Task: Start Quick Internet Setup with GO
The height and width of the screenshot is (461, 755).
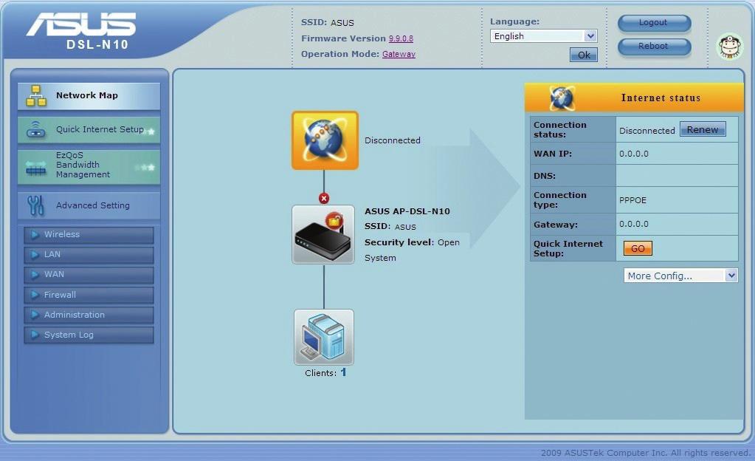Action: pos(638,248)
